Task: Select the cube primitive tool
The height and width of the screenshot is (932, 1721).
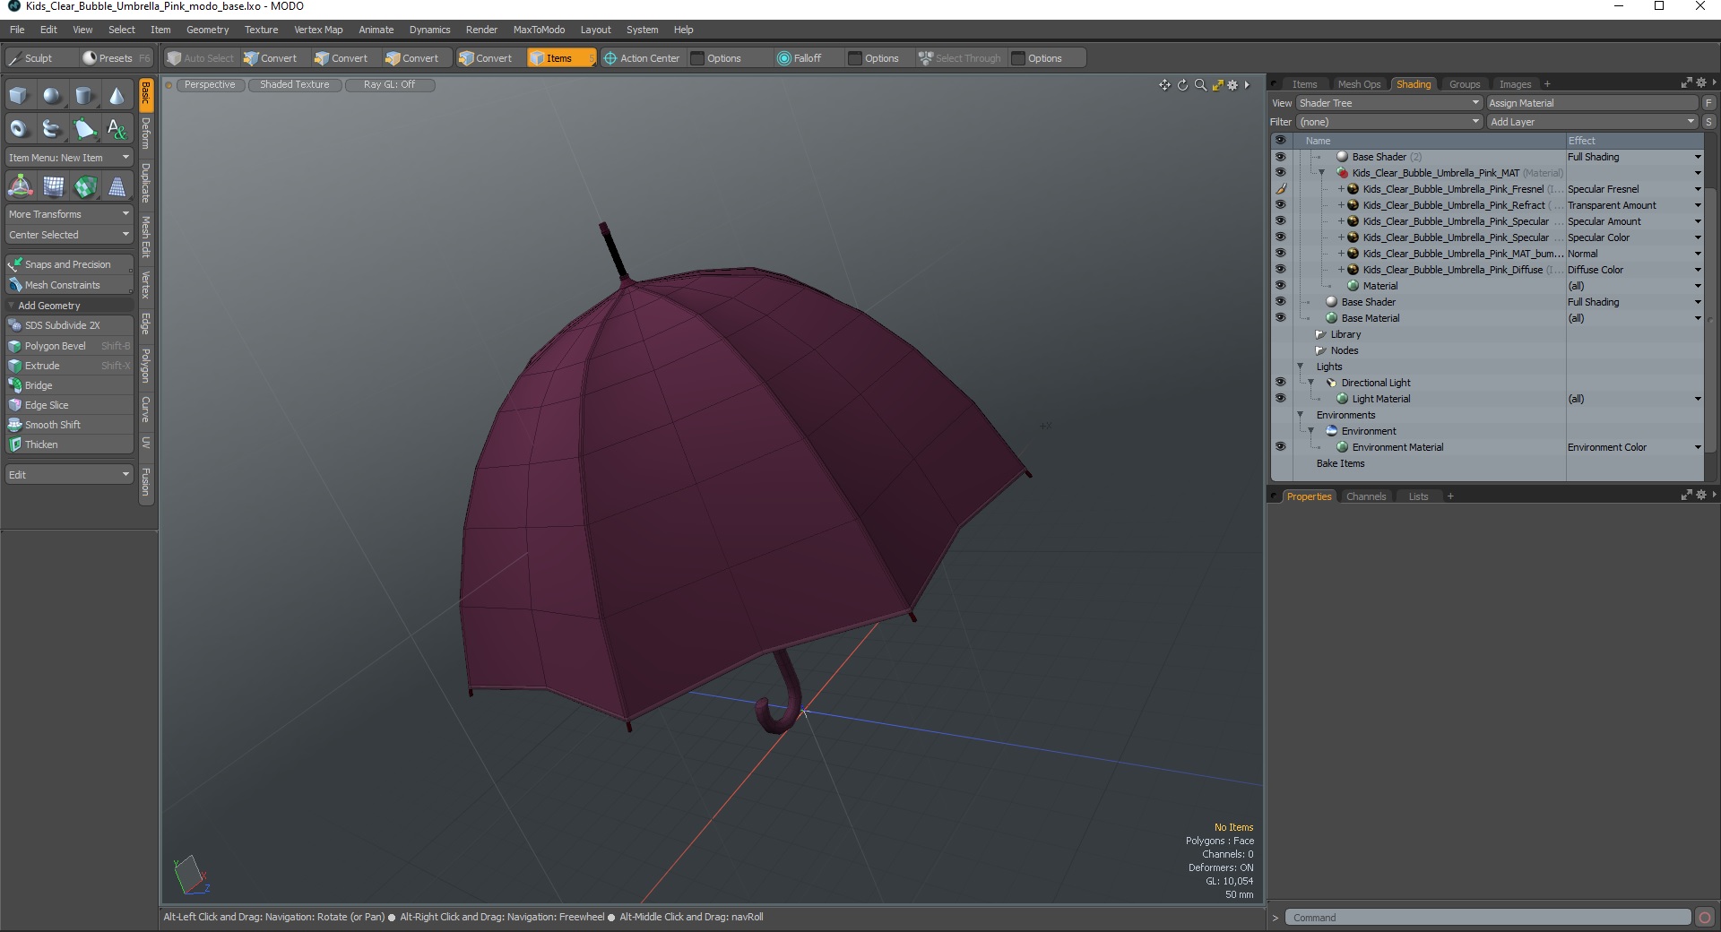Action: point(19,96)
